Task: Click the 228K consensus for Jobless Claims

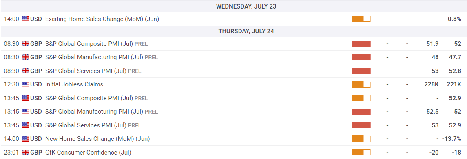Action: pos(431,84)
